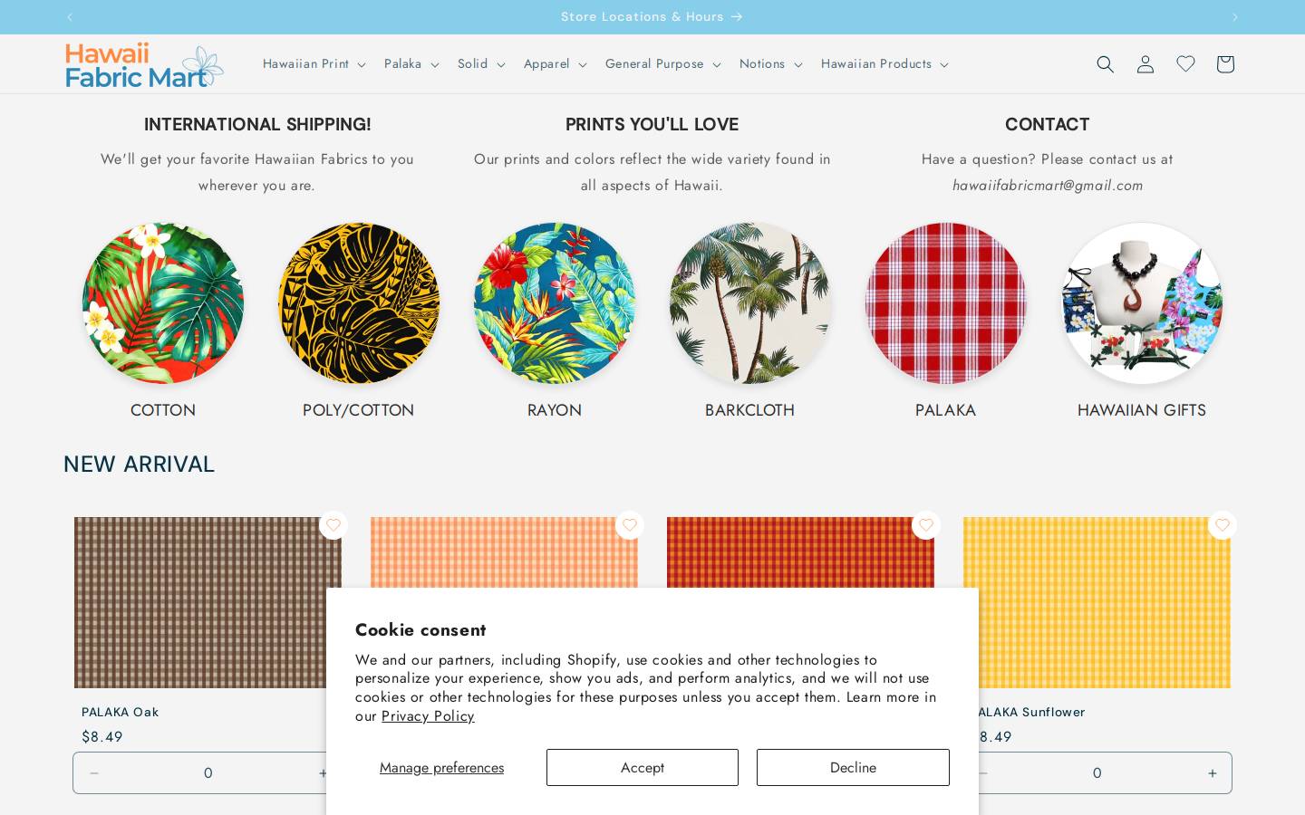1305x815 pixels.
Task: Expand the Palaka menu
Action: tap(411, 63)
